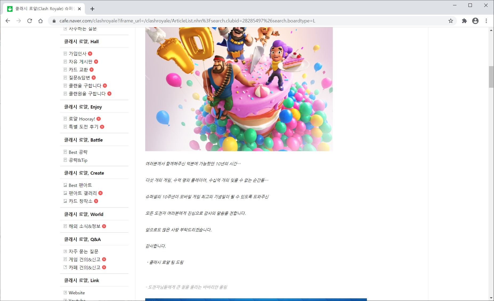Select the Clash Royale cafe tab
This screenshot has height=301, width=494.
(x=44, y=9)
